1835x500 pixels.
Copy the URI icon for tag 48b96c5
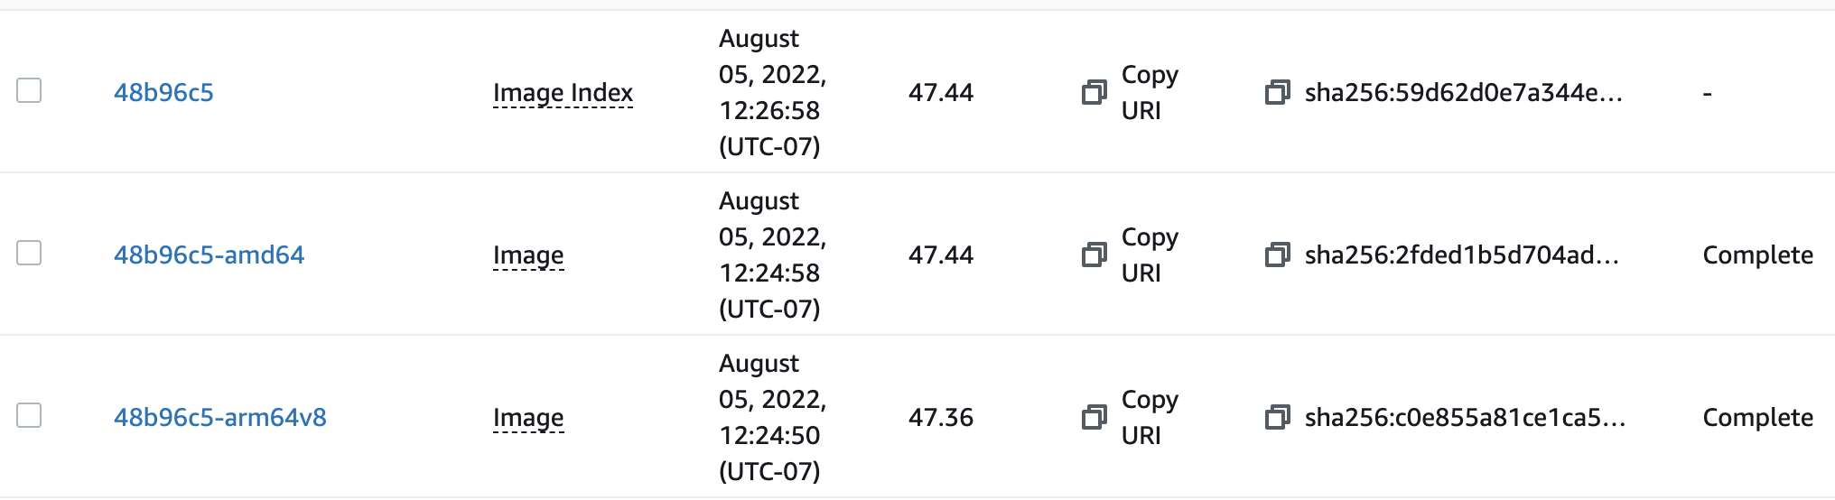[1094, 92]
